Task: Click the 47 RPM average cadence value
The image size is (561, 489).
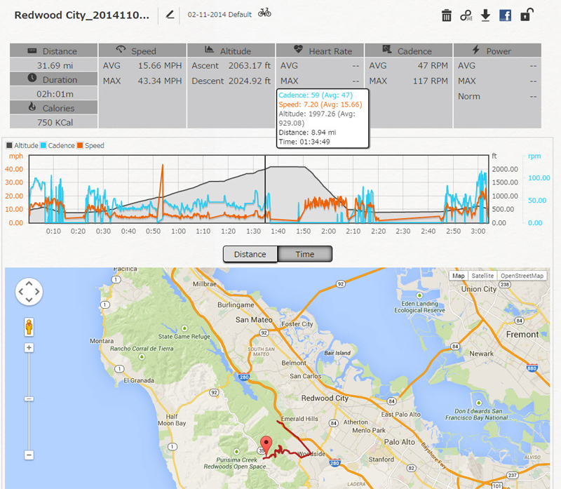Action: pyautogui.click(x=433, y=66)
